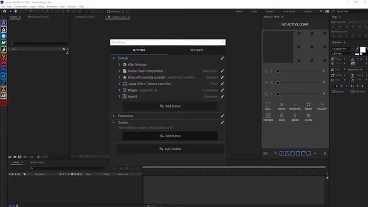Click the Home icon in the toolbar

(5, 11)
